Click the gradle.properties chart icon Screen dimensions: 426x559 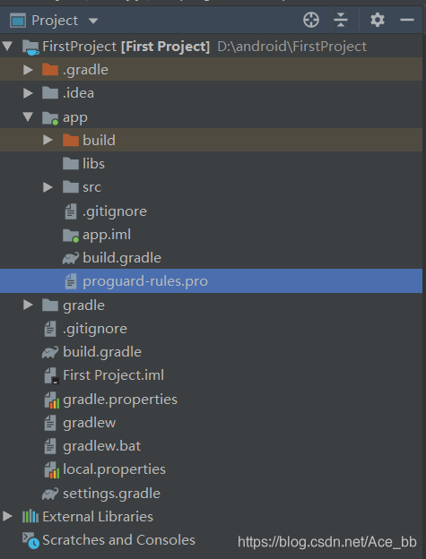[x=51, y=400]
